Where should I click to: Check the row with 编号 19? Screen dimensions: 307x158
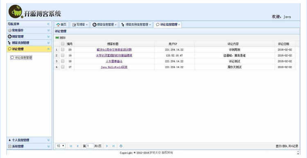tap(63, 56)
